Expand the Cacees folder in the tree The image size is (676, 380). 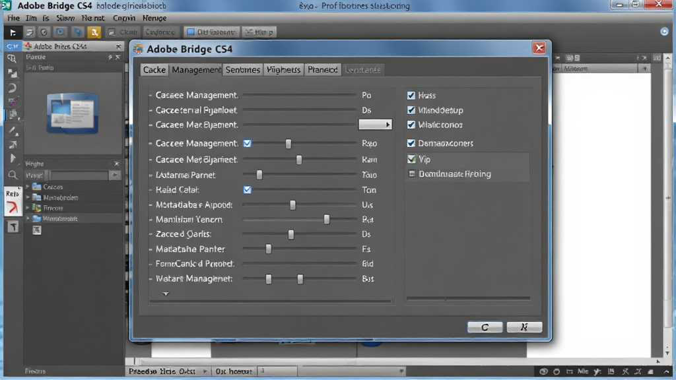tap(28, 187)
